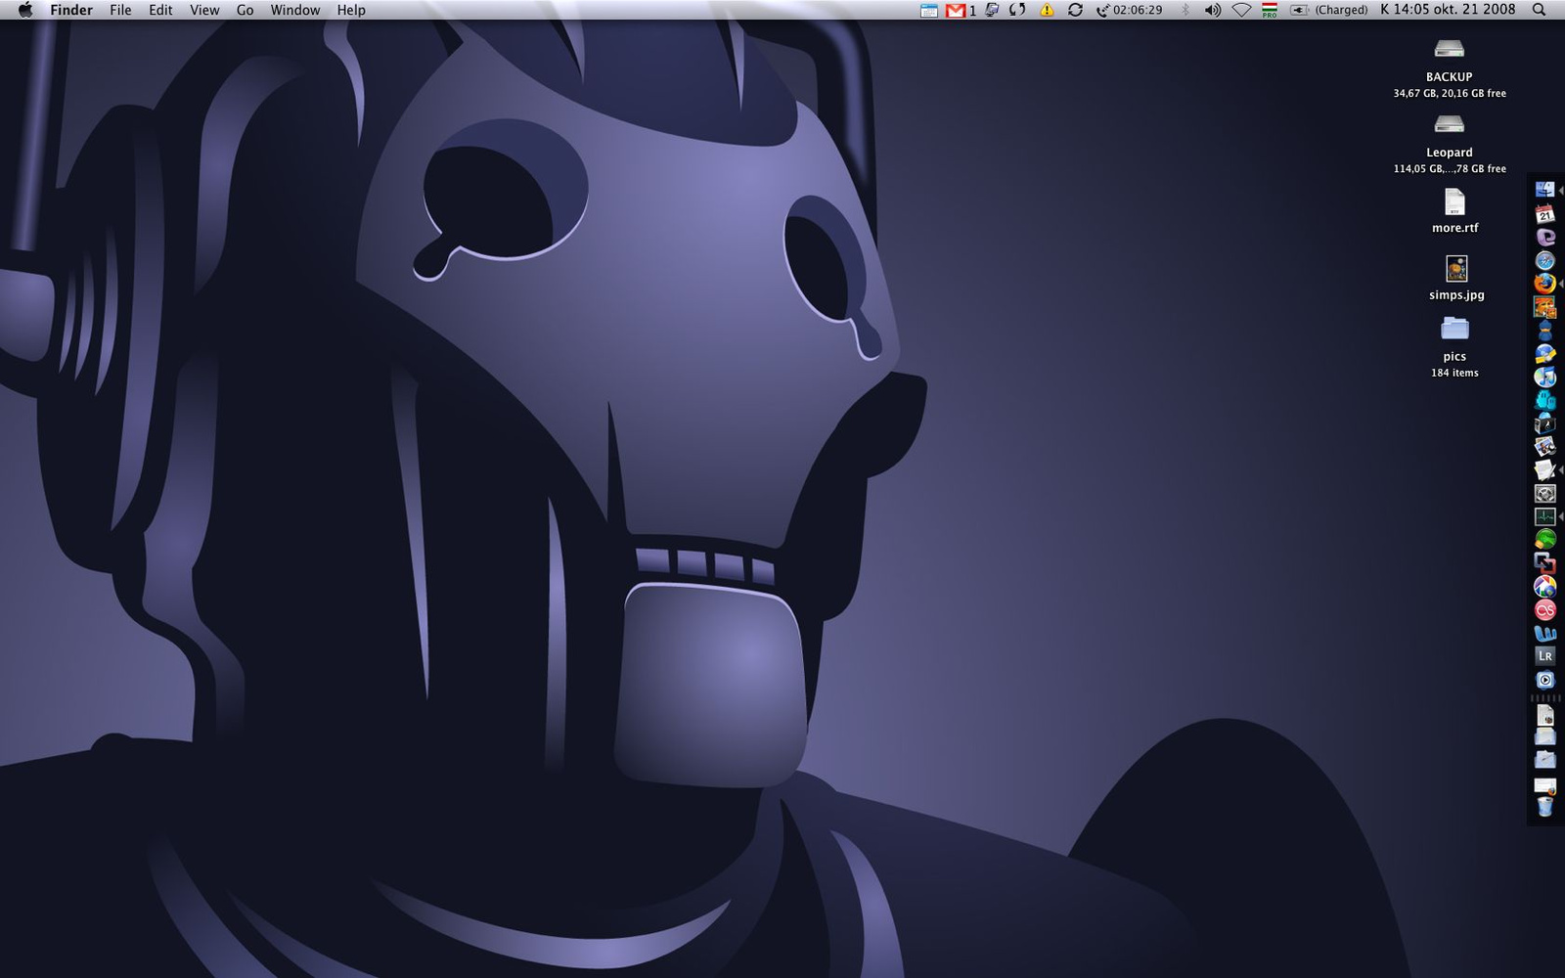The height and width of the screenshot is (978, 1565).
Task: Open Microsoft Word from the Dock
Action: (1545, 633)
